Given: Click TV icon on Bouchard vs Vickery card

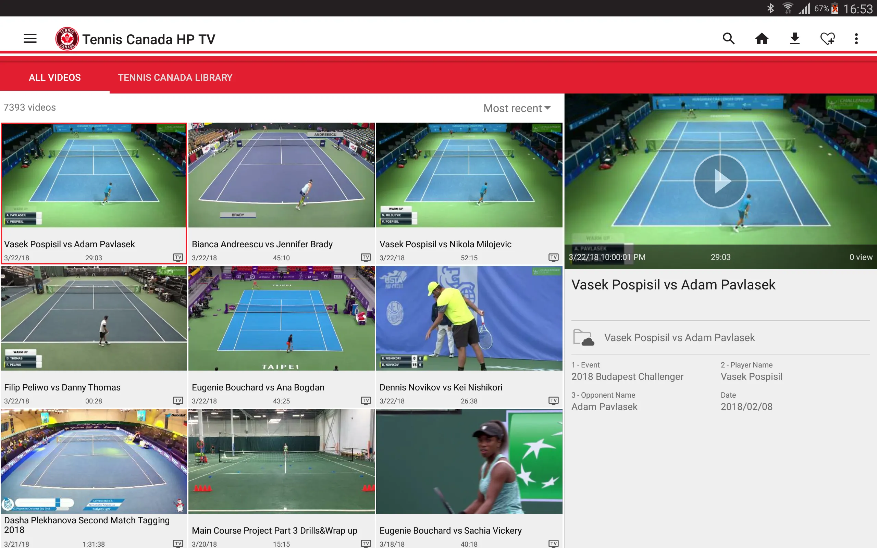Looking at the screenshot, I should coord(553,543).
